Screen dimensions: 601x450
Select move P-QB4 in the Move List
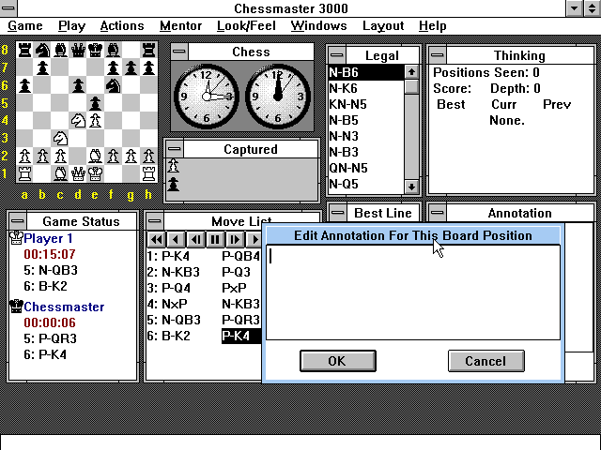pyautogui.click(x=241, y=256)
